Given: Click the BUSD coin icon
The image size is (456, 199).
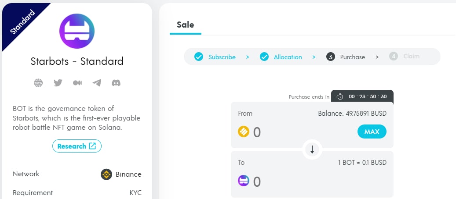Looking at the screenshot, I should tap(244, 132).
